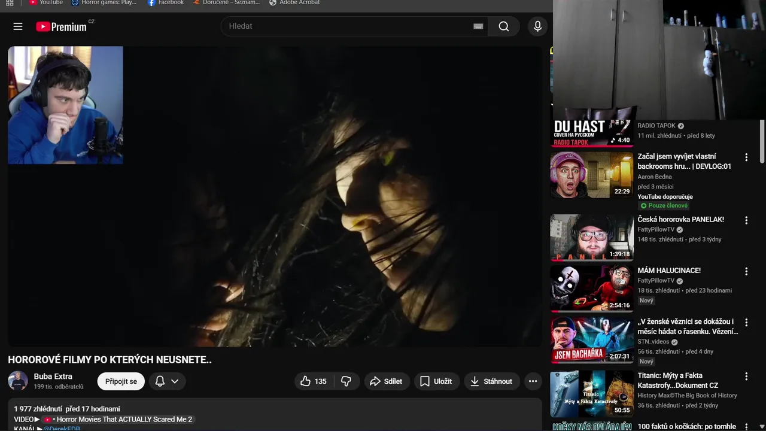
Task: Open the Du Hast Radio Tapok thumbnail
Action: click(x=592, y=133)
